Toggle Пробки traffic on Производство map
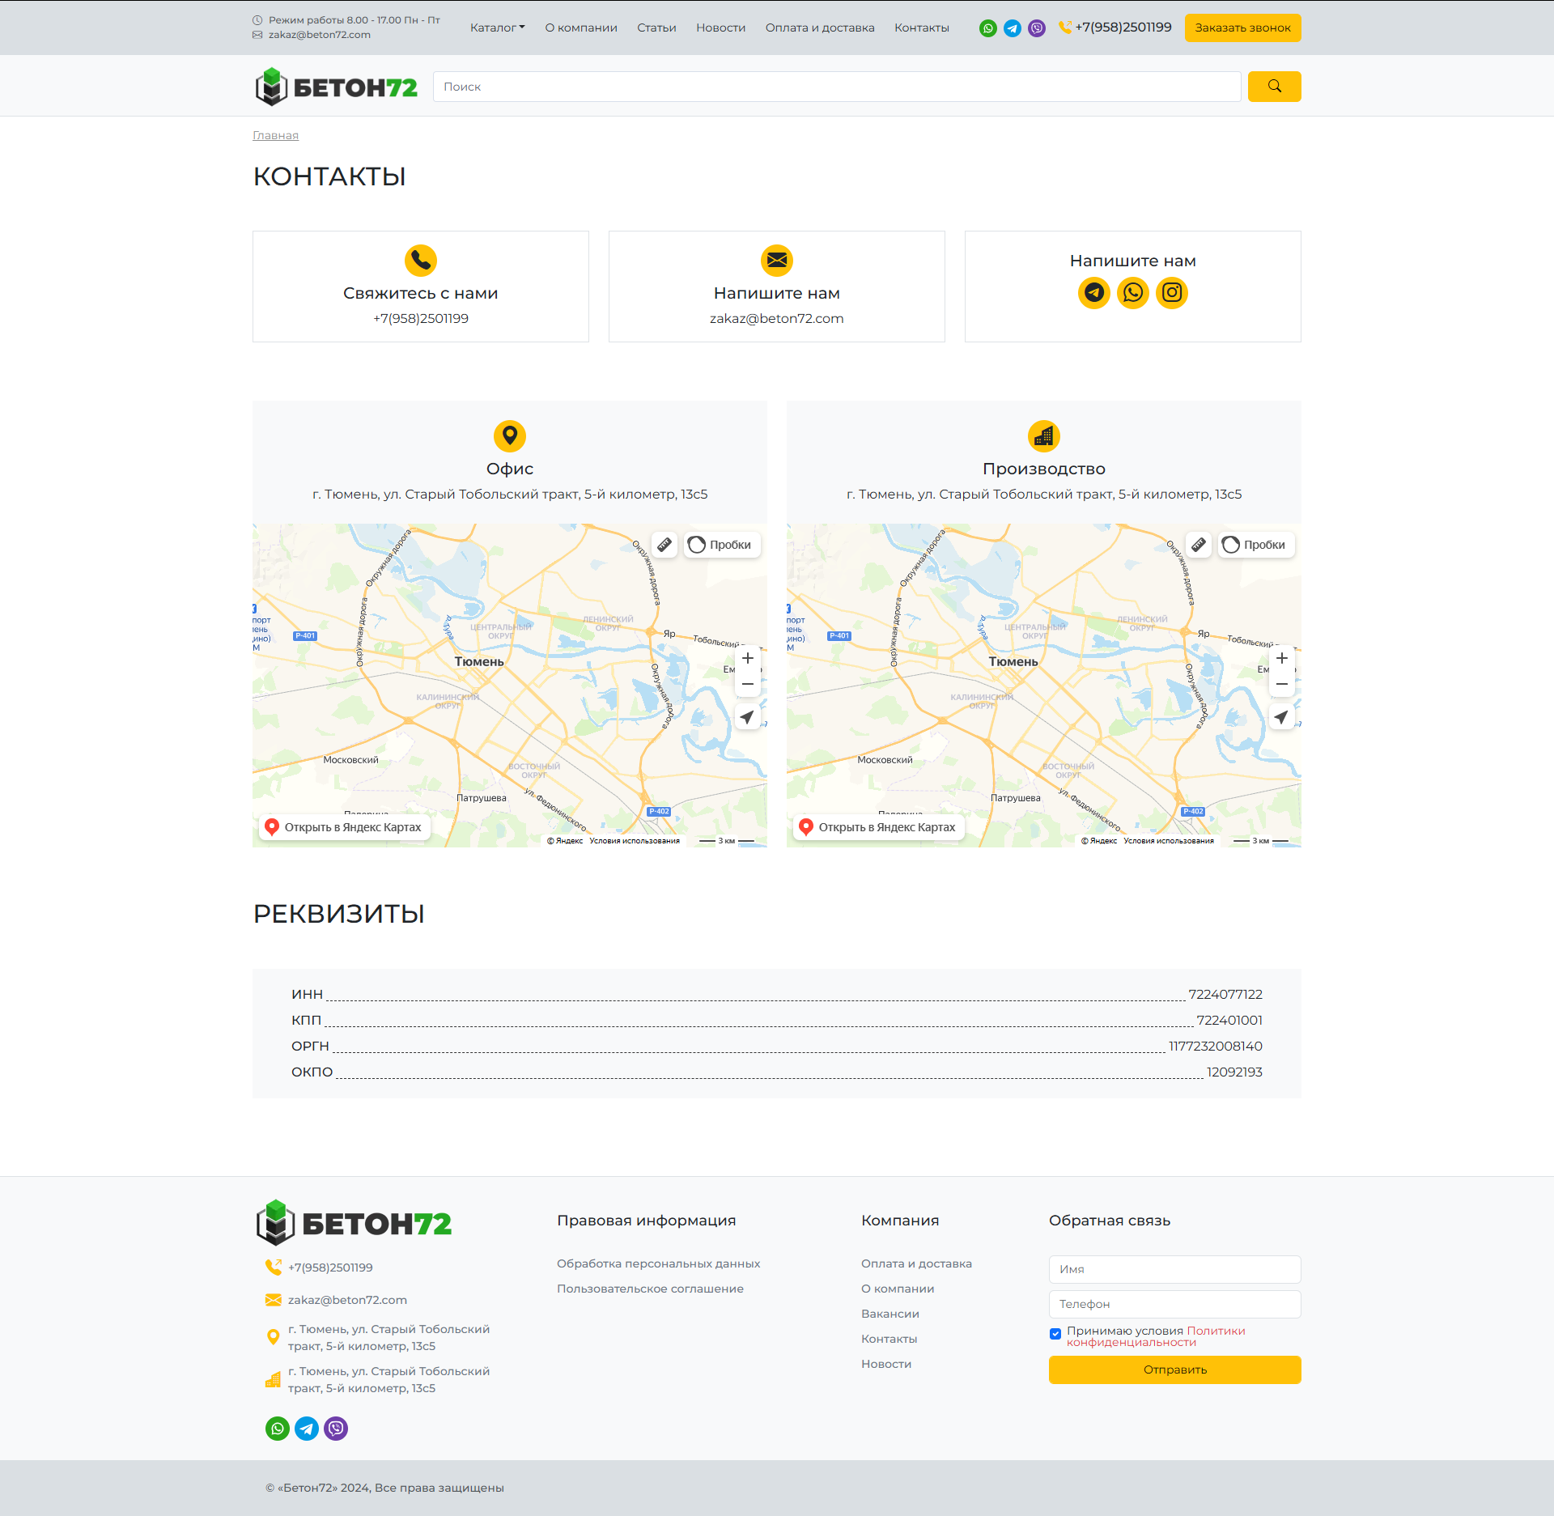The image size is (1554, 1516). tap(1255, 545)
